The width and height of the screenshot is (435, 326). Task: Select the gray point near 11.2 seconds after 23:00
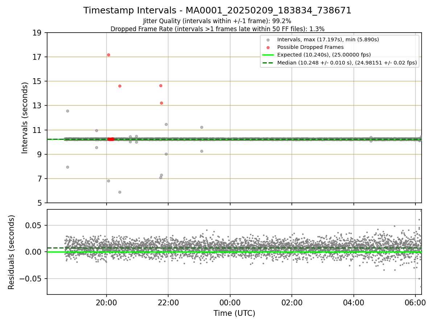pos(202,127)
